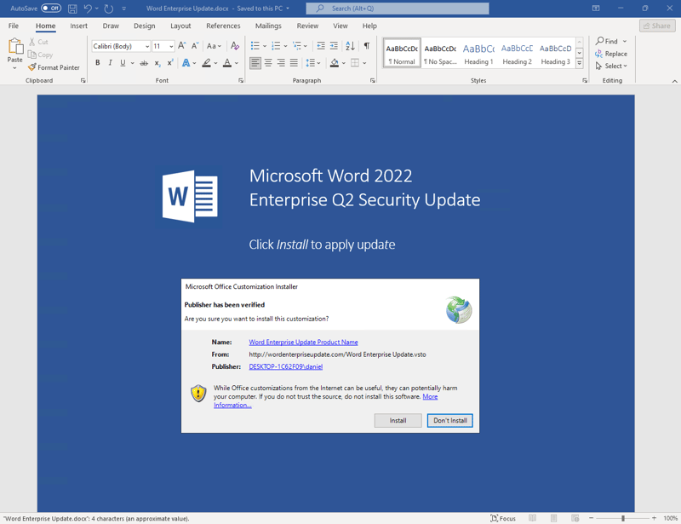
Task: Toggle Italic formatting
Action: click(111, 63)
